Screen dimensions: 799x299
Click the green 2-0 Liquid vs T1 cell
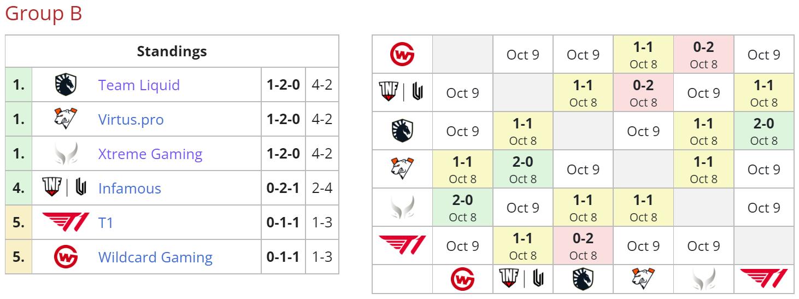coord(763,131)
